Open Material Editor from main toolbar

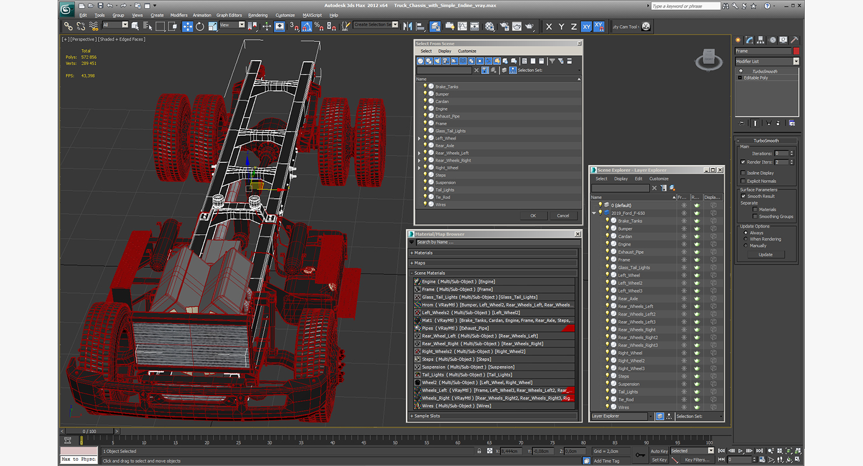(x=490, y=26)
